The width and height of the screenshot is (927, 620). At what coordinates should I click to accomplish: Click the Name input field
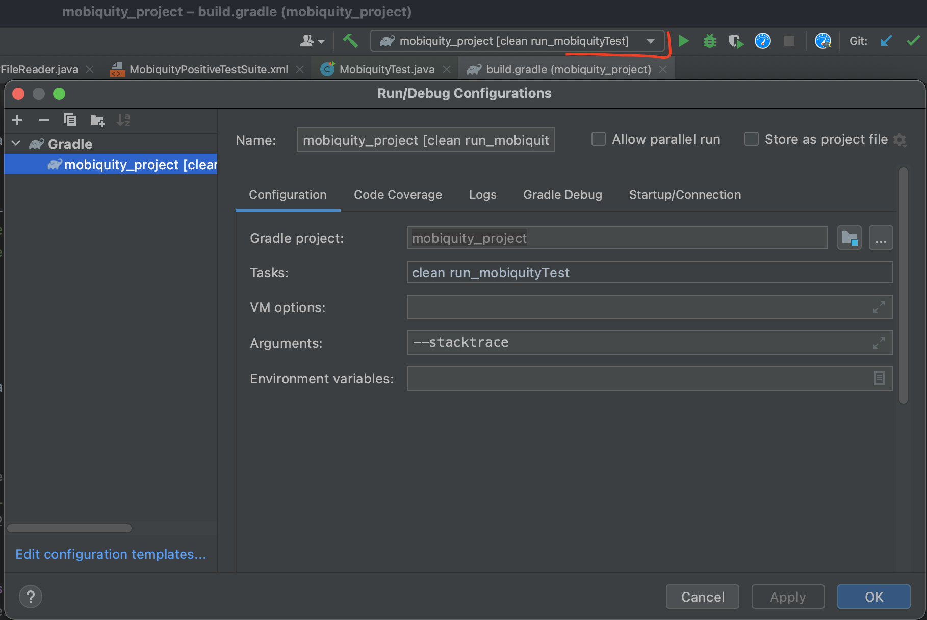(x=426, y=140)
